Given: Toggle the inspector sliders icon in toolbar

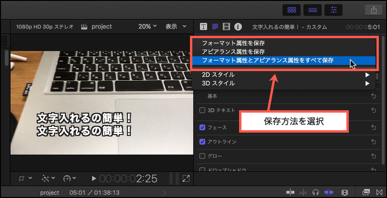Looking at the screenshot, I should click(334, 9).
